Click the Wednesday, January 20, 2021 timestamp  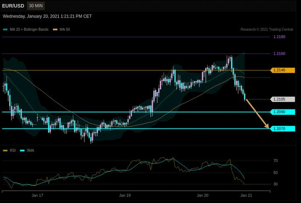coord(47,16)
